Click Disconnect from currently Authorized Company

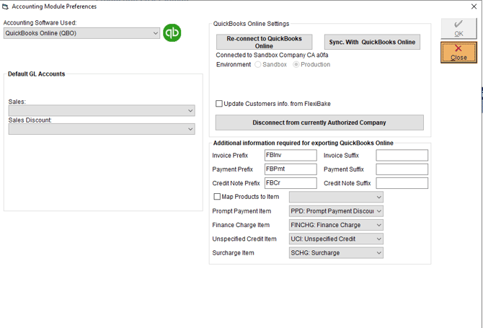point(319,123)
